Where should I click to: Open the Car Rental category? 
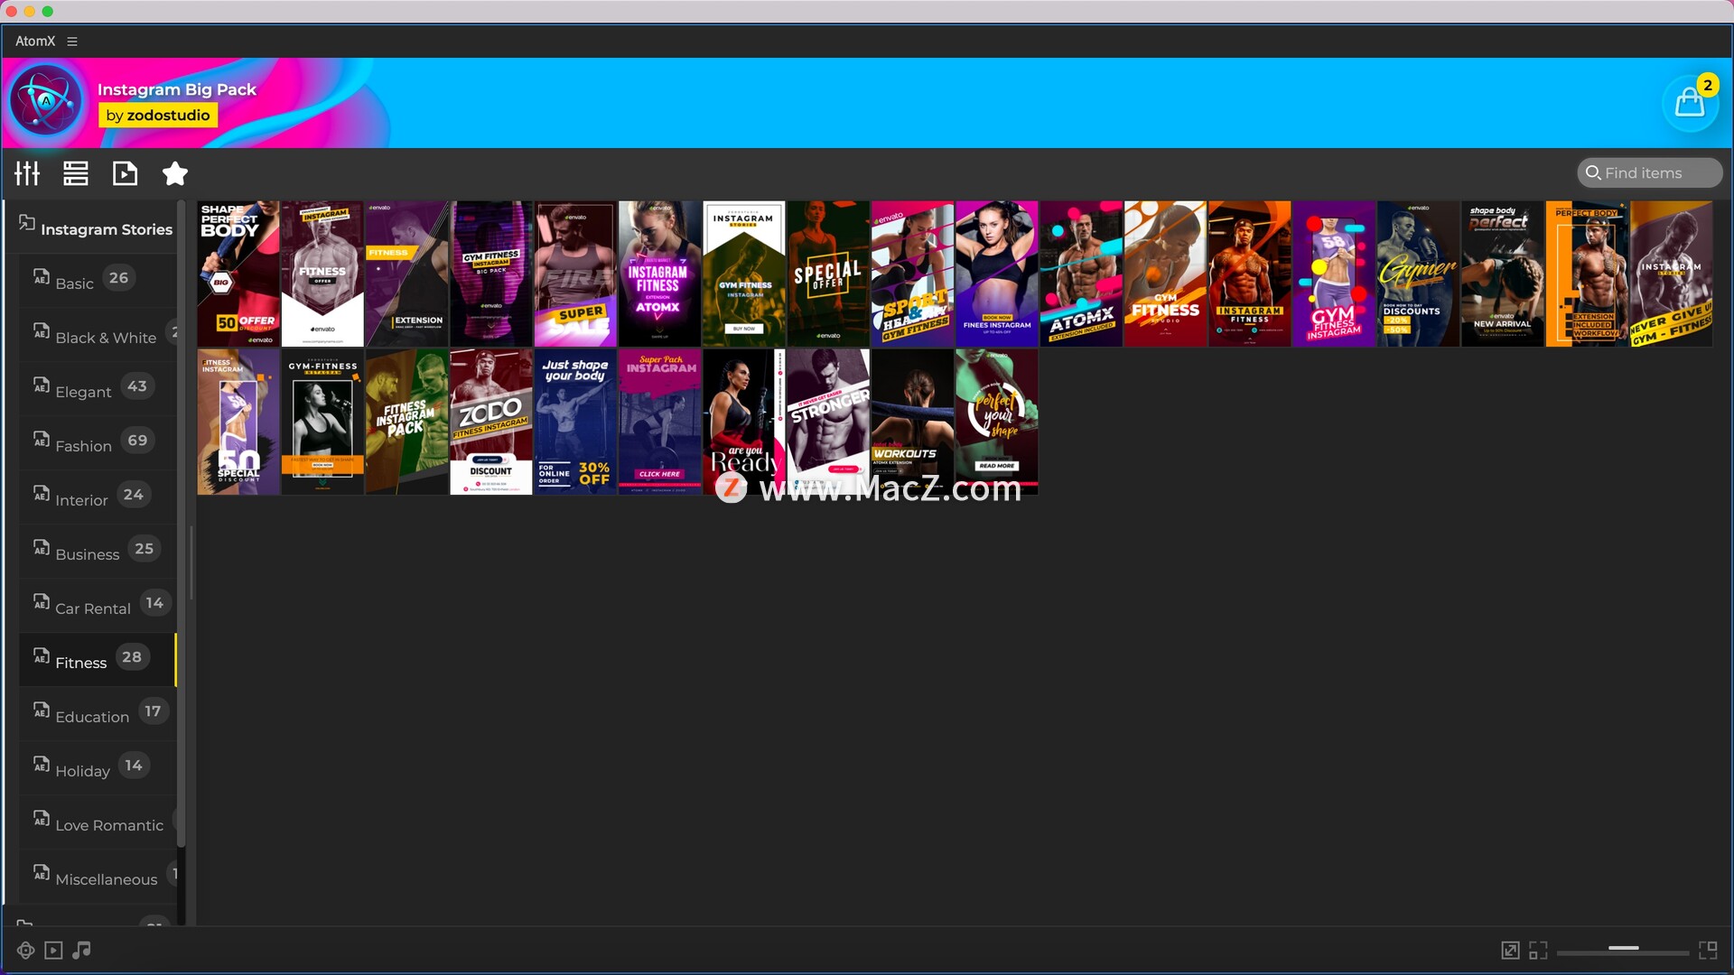click(92, 608)
